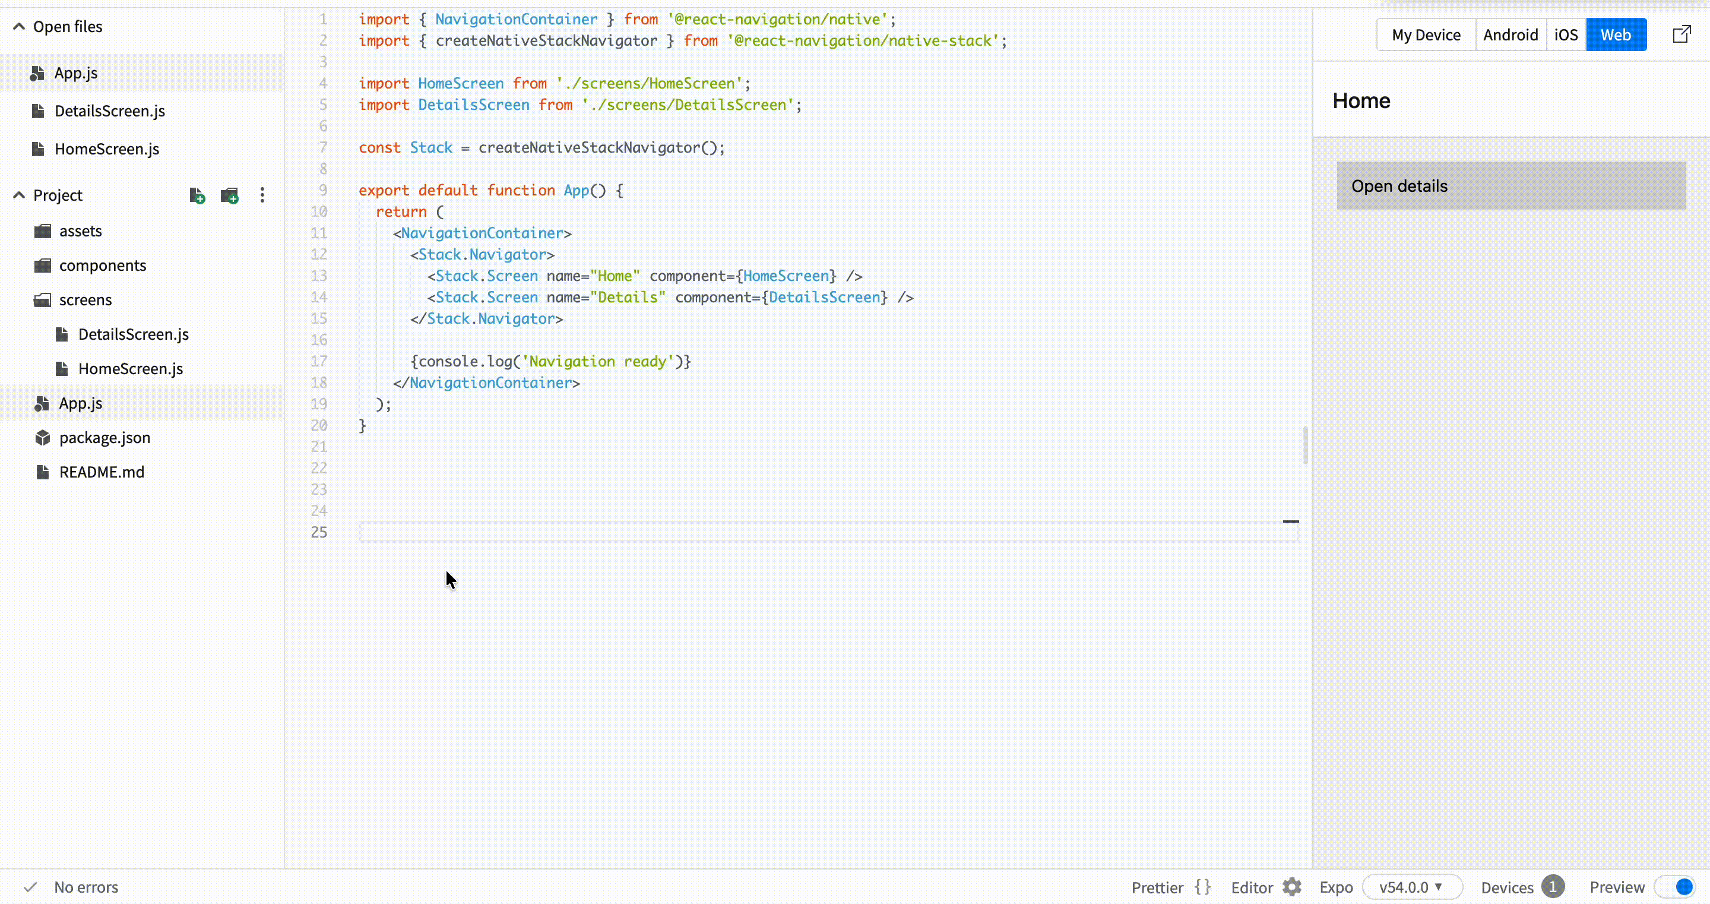The width and height of the screenshot is (1710, 904).
Task: Click the Devices count badge
Action: (x=1552, y=887)
